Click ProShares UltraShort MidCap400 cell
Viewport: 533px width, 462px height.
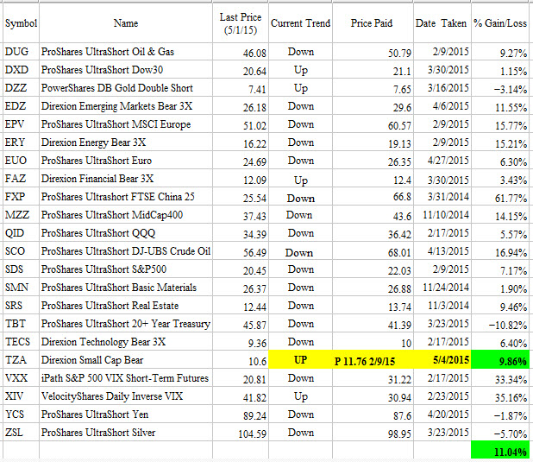[126, 215]
